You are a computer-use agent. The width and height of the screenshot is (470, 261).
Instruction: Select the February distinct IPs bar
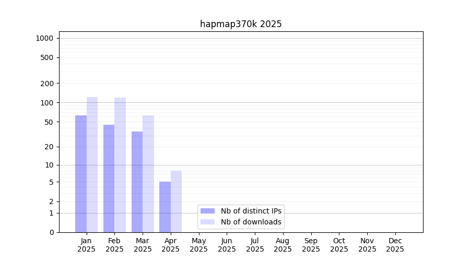tap(109, 179)
